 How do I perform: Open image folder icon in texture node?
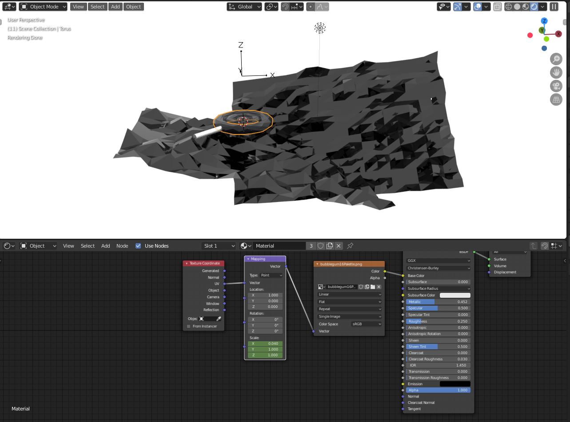tap(373, 287)
